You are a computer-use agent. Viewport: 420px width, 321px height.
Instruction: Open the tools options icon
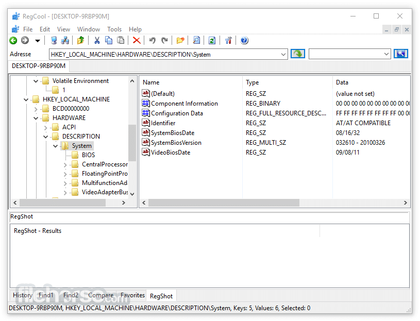point(228,40)
